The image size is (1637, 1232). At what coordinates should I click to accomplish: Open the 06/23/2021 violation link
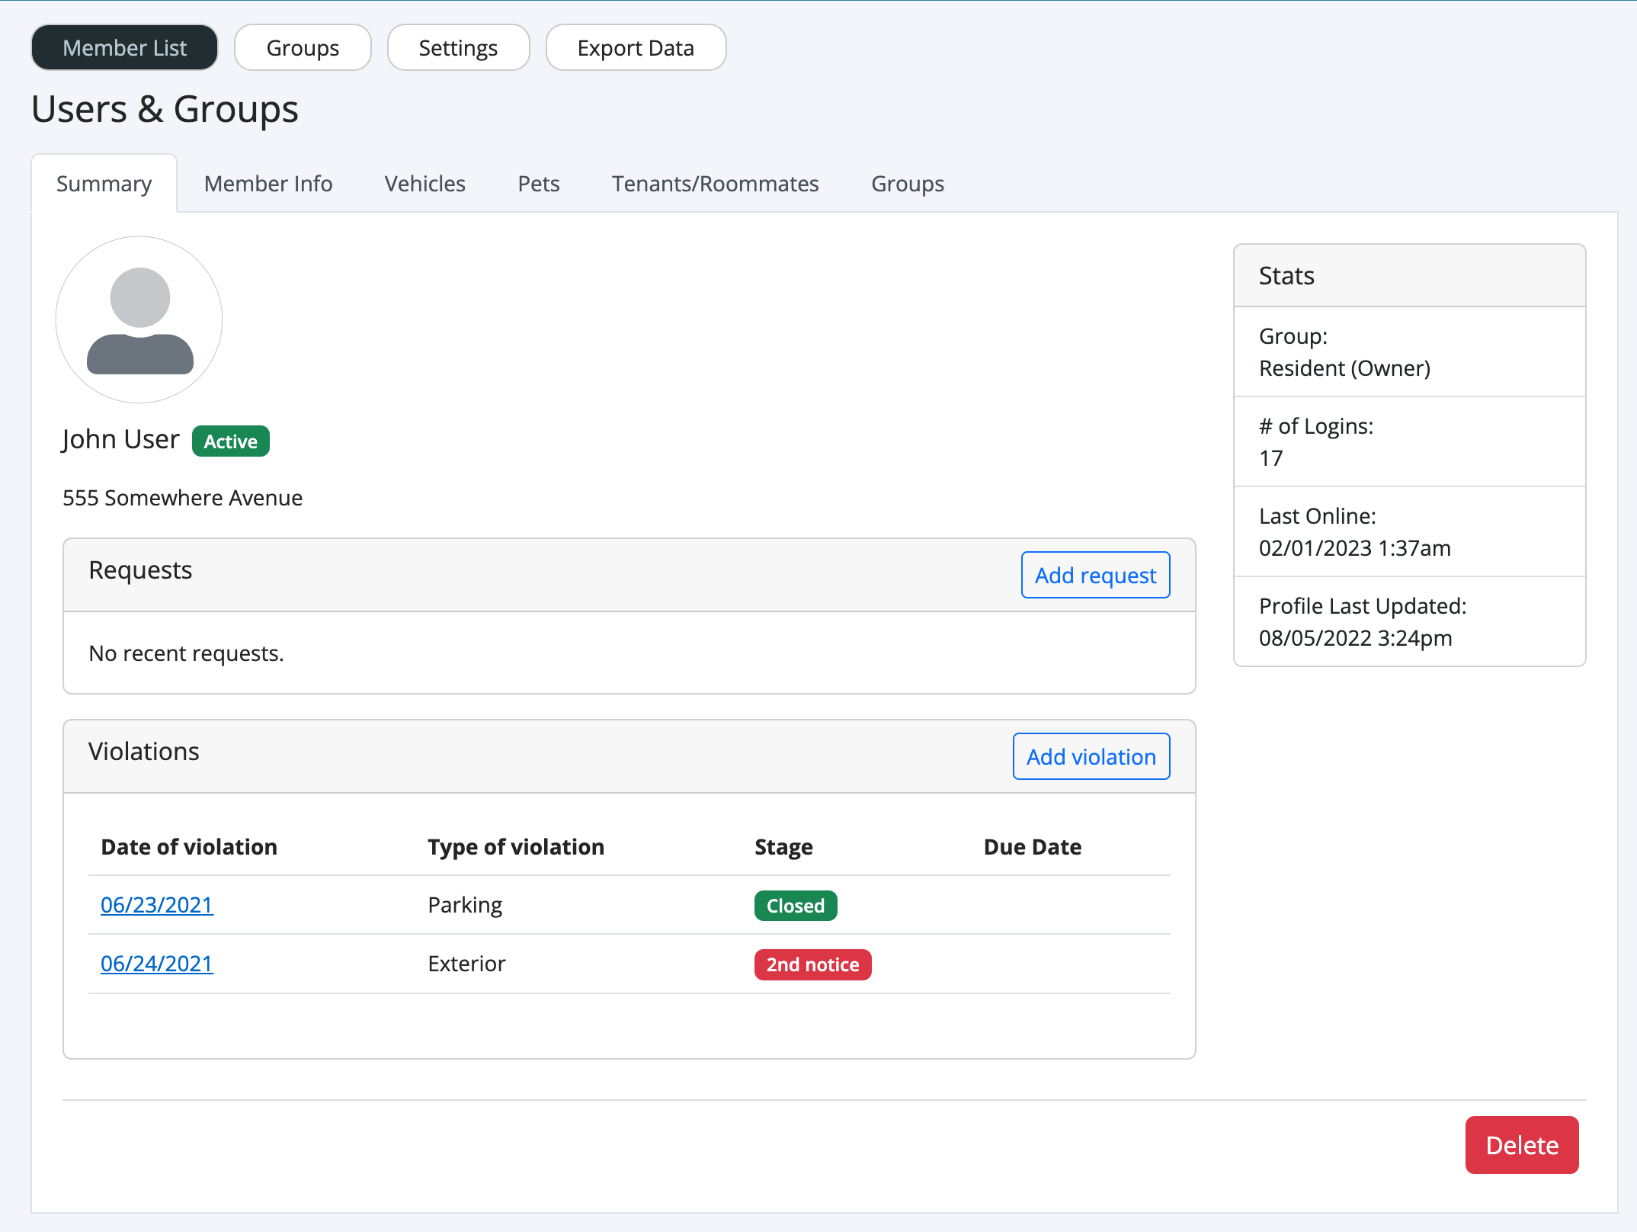point(157,905)
